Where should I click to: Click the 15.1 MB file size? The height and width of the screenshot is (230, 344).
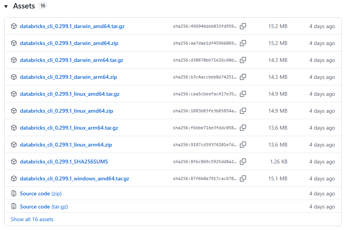278,178
